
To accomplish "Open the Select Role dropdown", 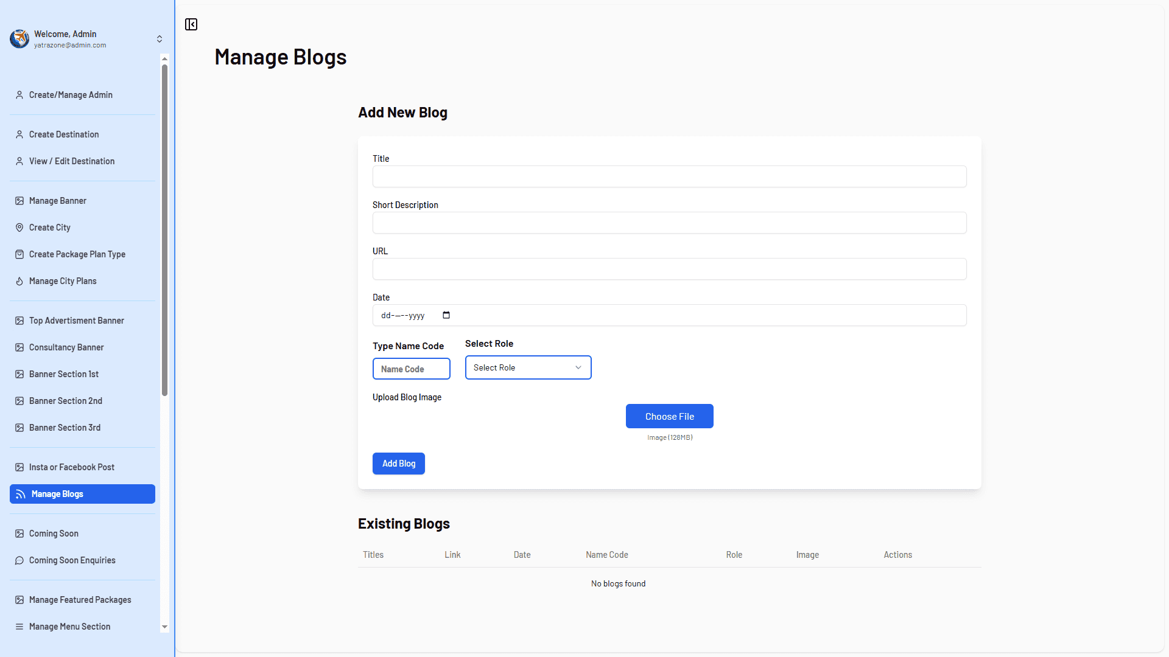I will pos(528,367).
